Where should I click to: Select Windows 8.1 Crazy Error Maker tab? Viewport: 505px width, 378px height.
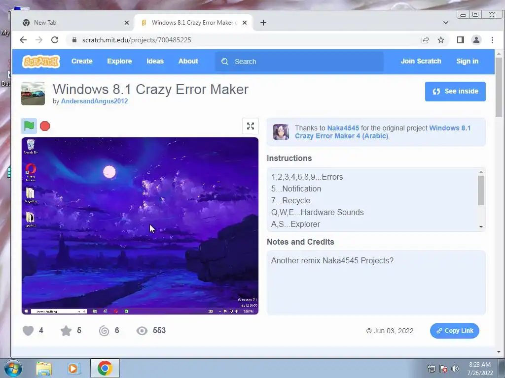click(x=193, y=23)
